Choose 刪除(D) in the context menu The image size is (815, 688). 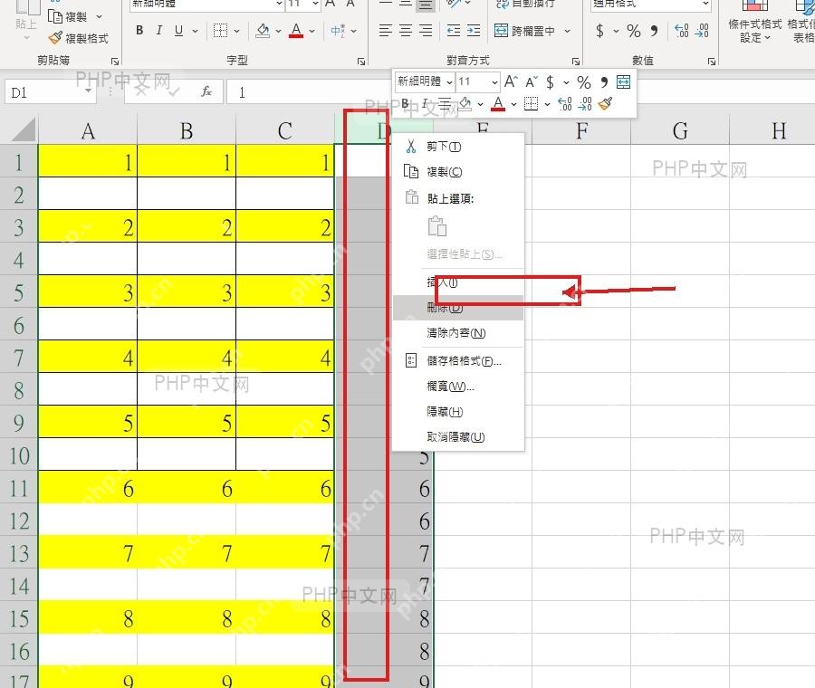[458, 308]
